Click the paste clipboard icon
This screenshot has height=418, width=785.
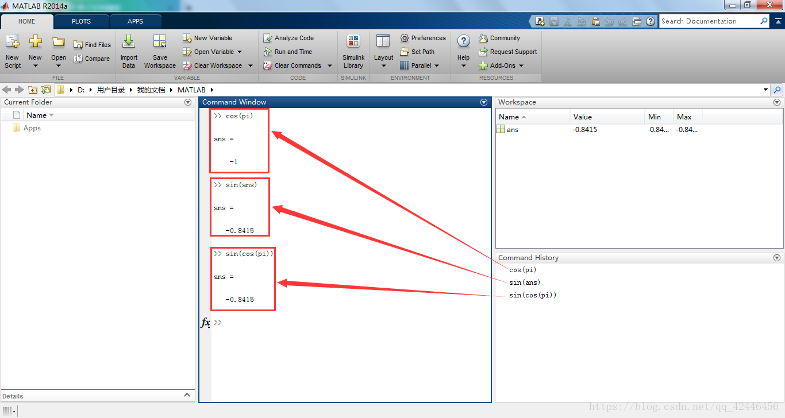click(595, 21)
